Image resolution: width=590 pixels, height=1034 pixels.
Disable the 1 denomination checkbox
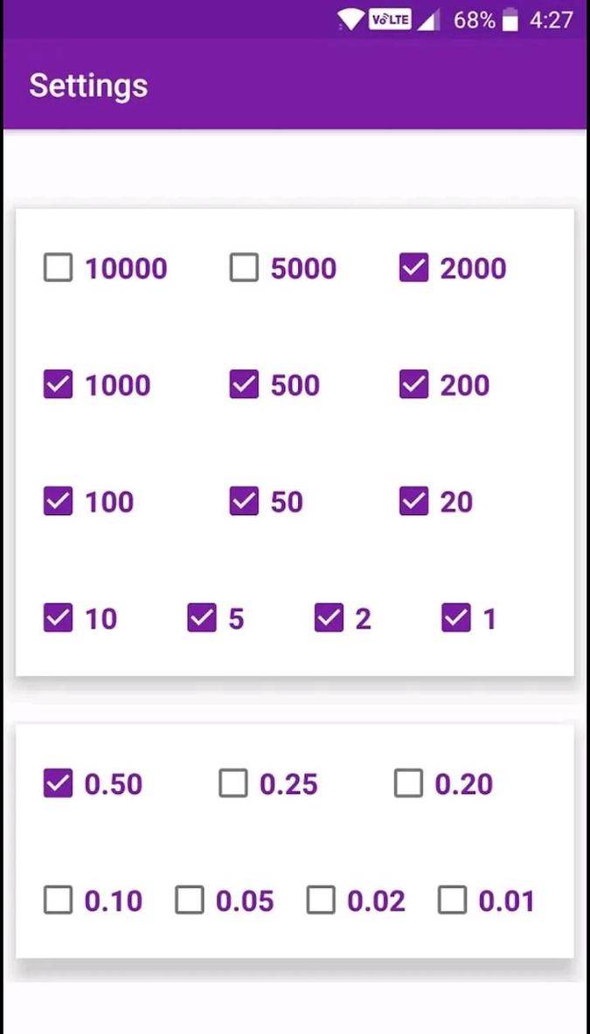pos(455,618)
